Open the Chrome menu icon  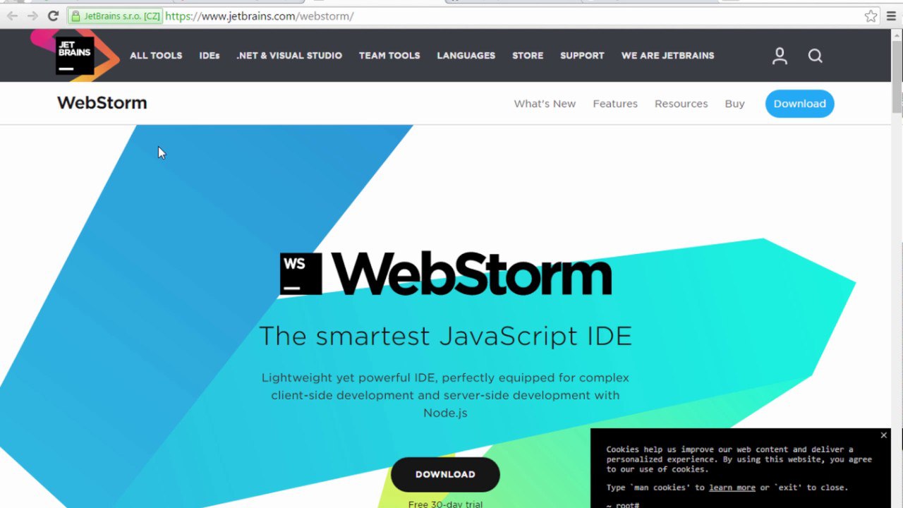click(891, 16)
